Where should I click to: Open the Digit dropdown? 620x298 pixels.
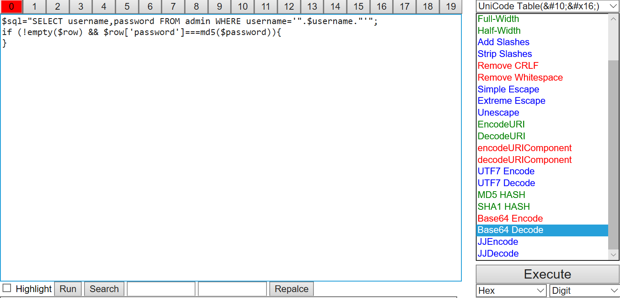coord(584,290)
